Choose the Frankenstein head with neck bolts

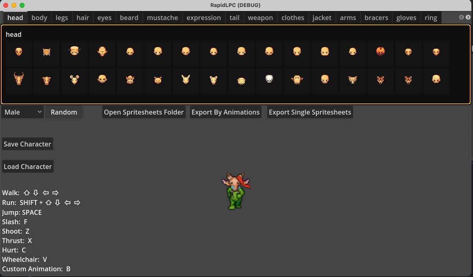pos(74,52)
